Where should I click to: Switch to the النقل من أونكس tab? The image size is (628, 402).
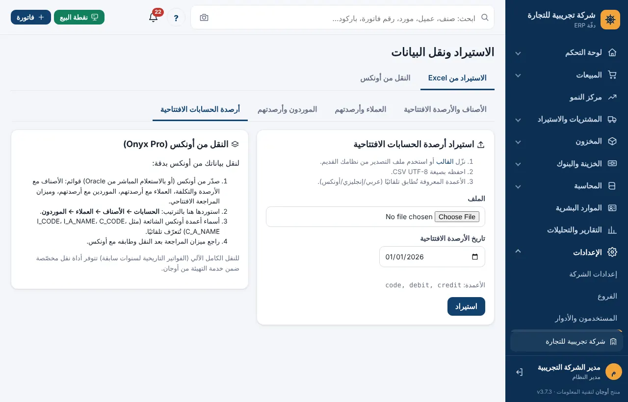pos(385,78)
